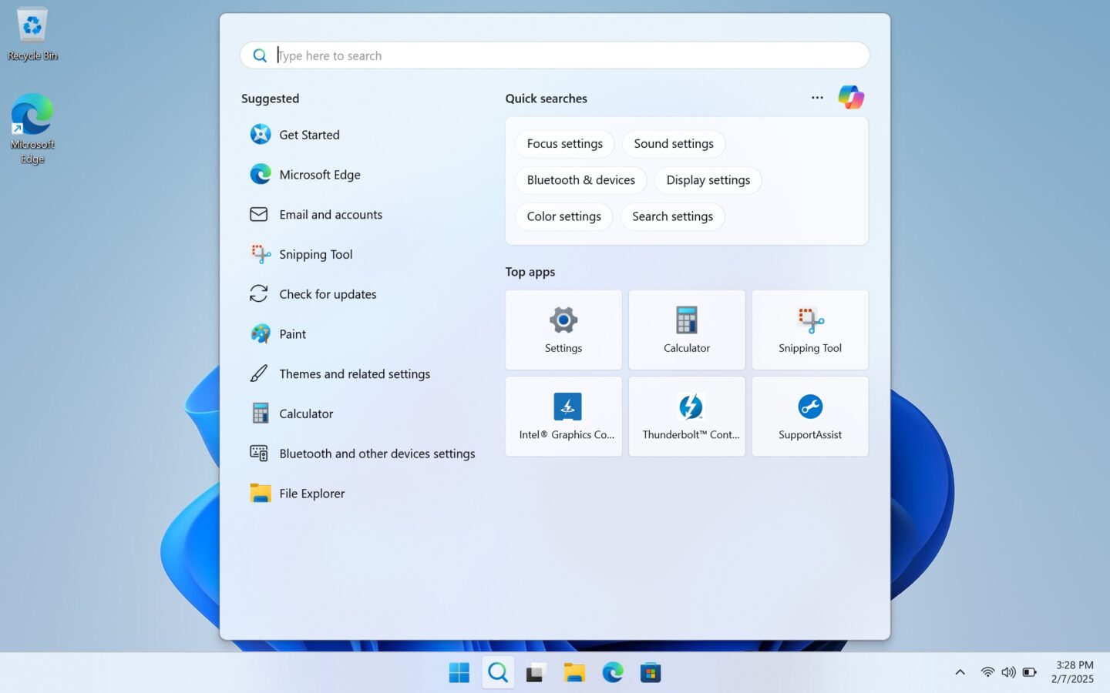Launch Intel Graphics Command Center
Image resolution: width=1110 pixels, height=693 pixels.
(563, 416)
